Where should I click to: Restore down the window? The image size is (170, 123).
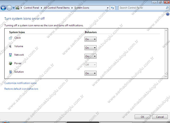(x=160, y=2)
